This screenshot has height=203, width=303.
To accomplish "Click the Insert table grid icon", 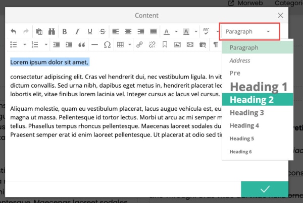I will click(x=120, y=44).
